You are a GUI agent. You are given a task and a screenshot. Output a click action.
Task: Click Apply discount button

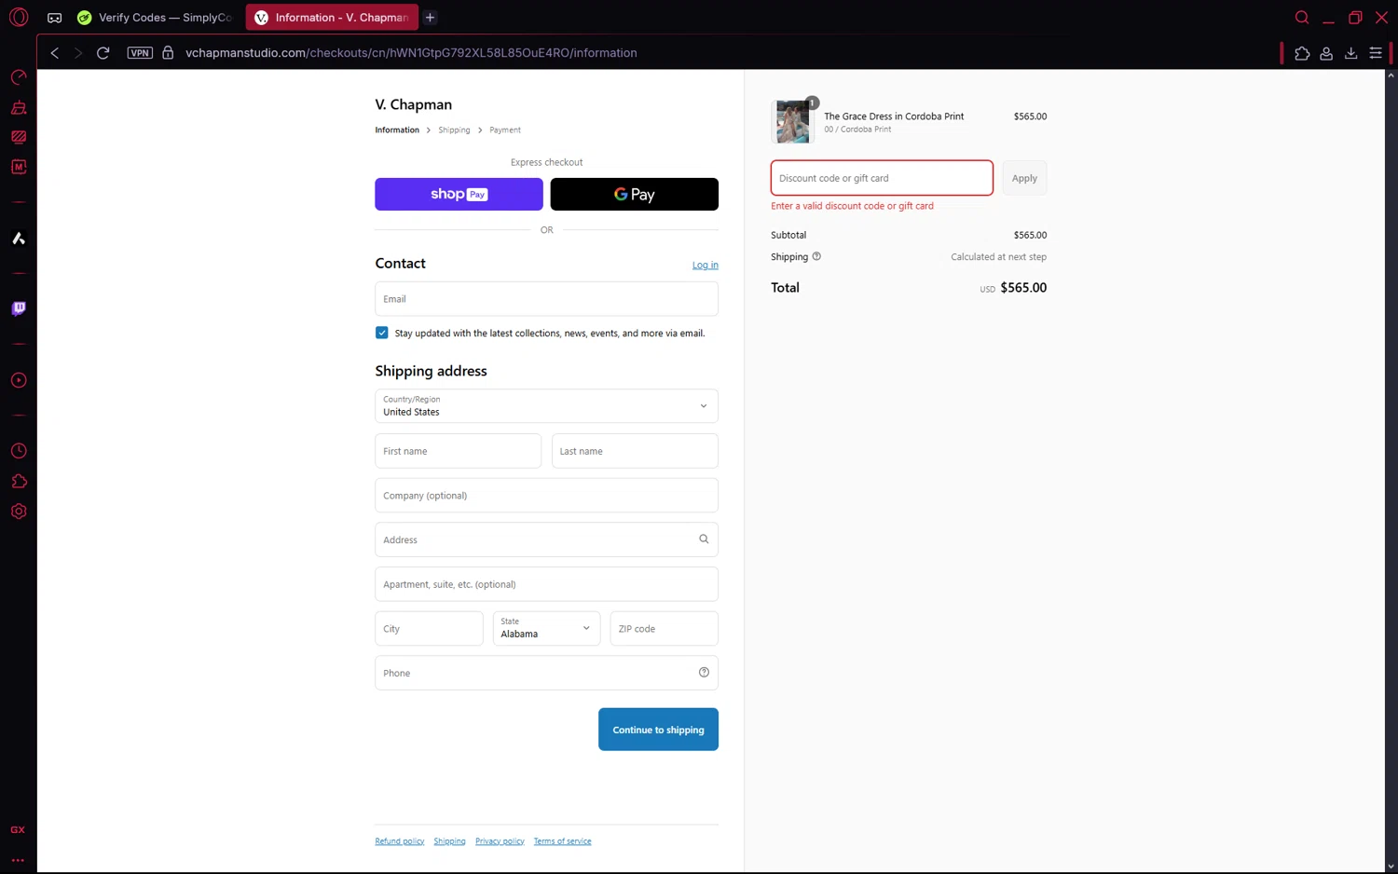click(1024, 178)
